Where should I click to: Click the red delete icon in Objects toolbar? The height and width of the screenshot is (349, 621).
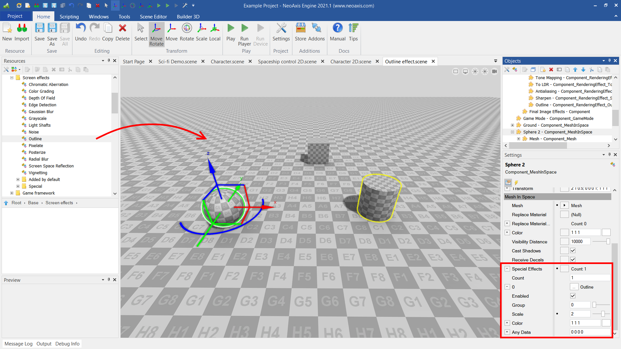pos(551,69)
